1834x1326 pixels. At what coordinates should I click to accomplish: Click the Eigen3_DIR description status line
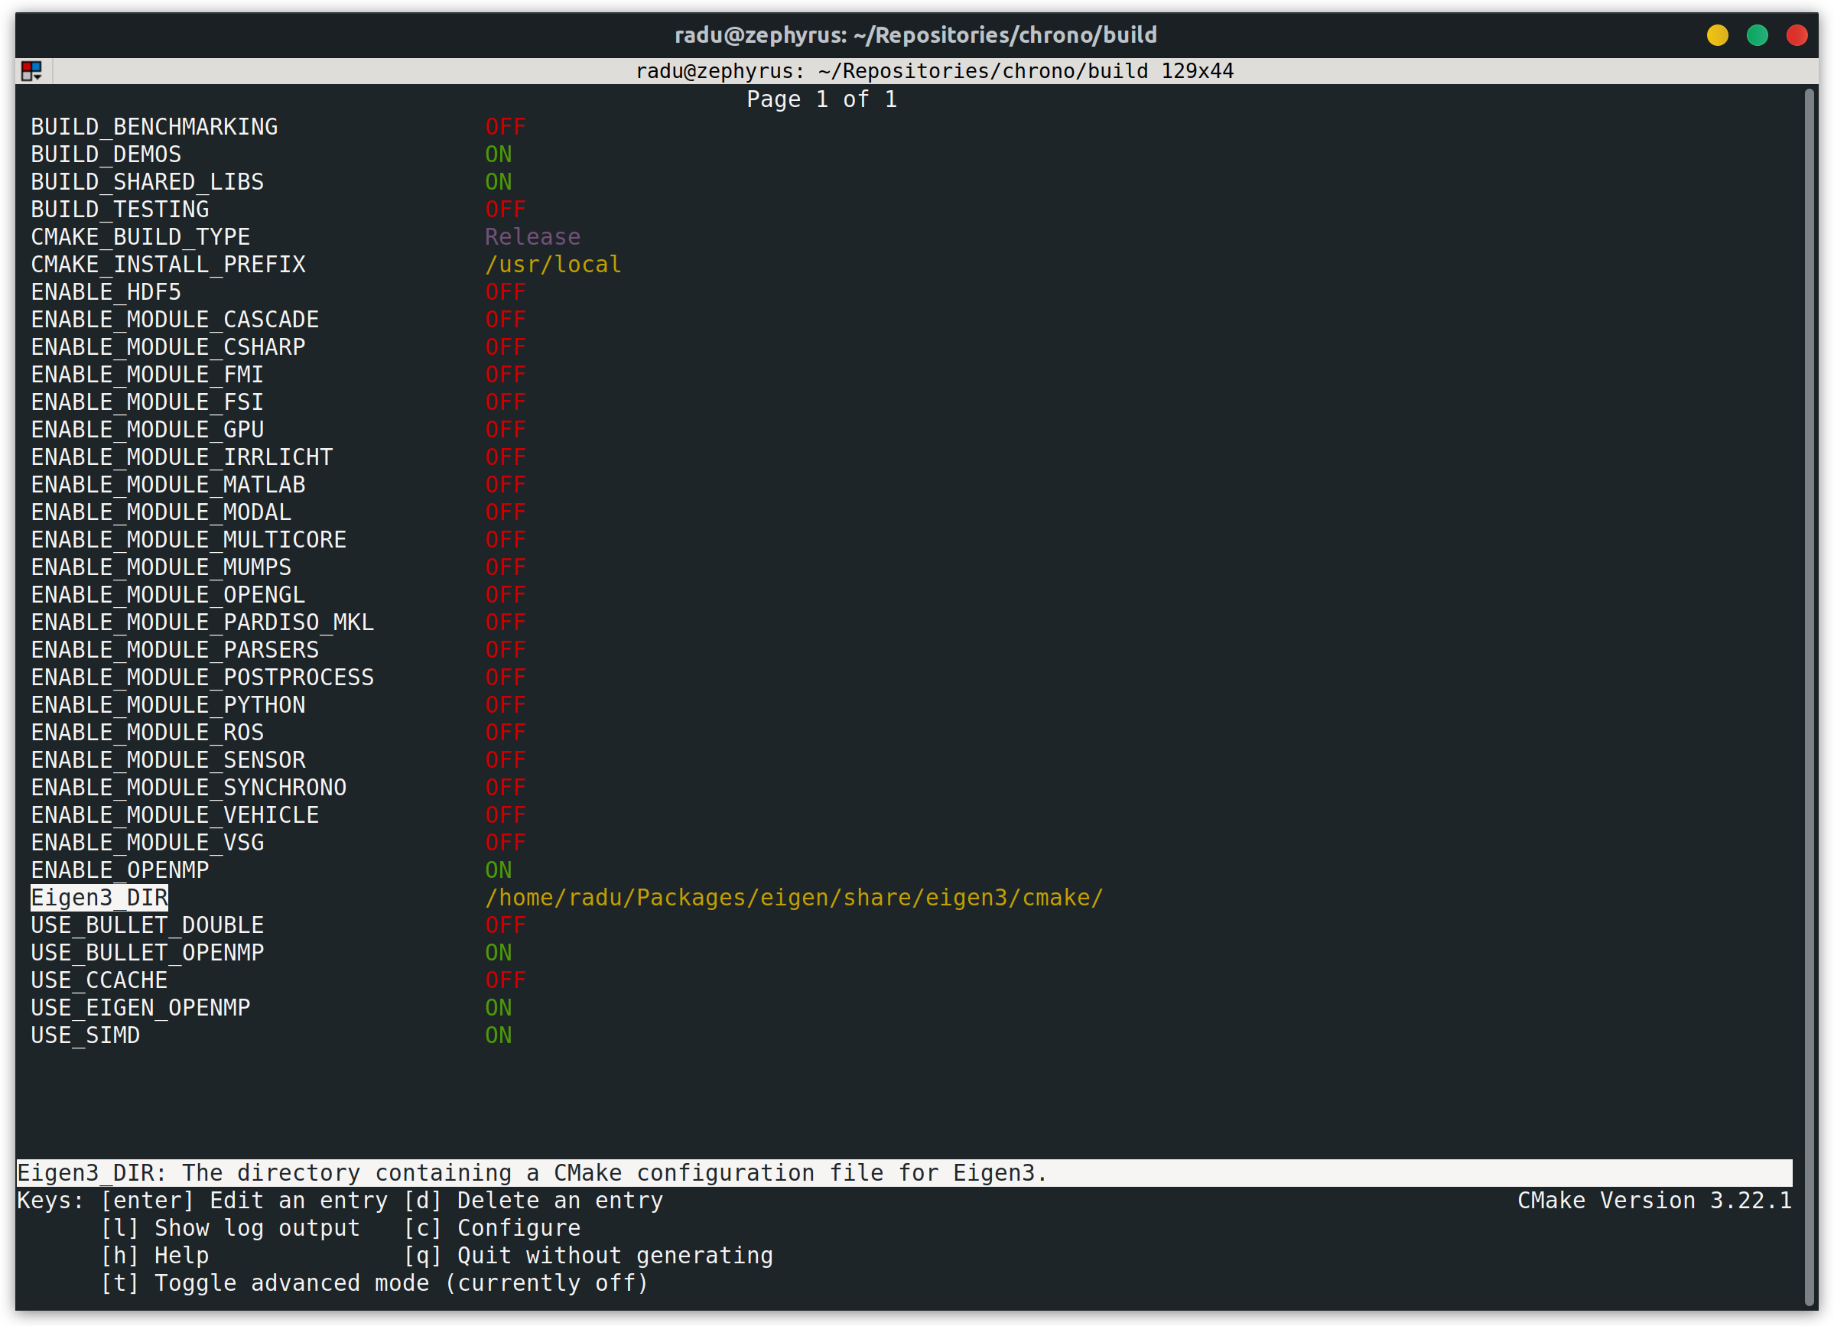[904, 1173]
